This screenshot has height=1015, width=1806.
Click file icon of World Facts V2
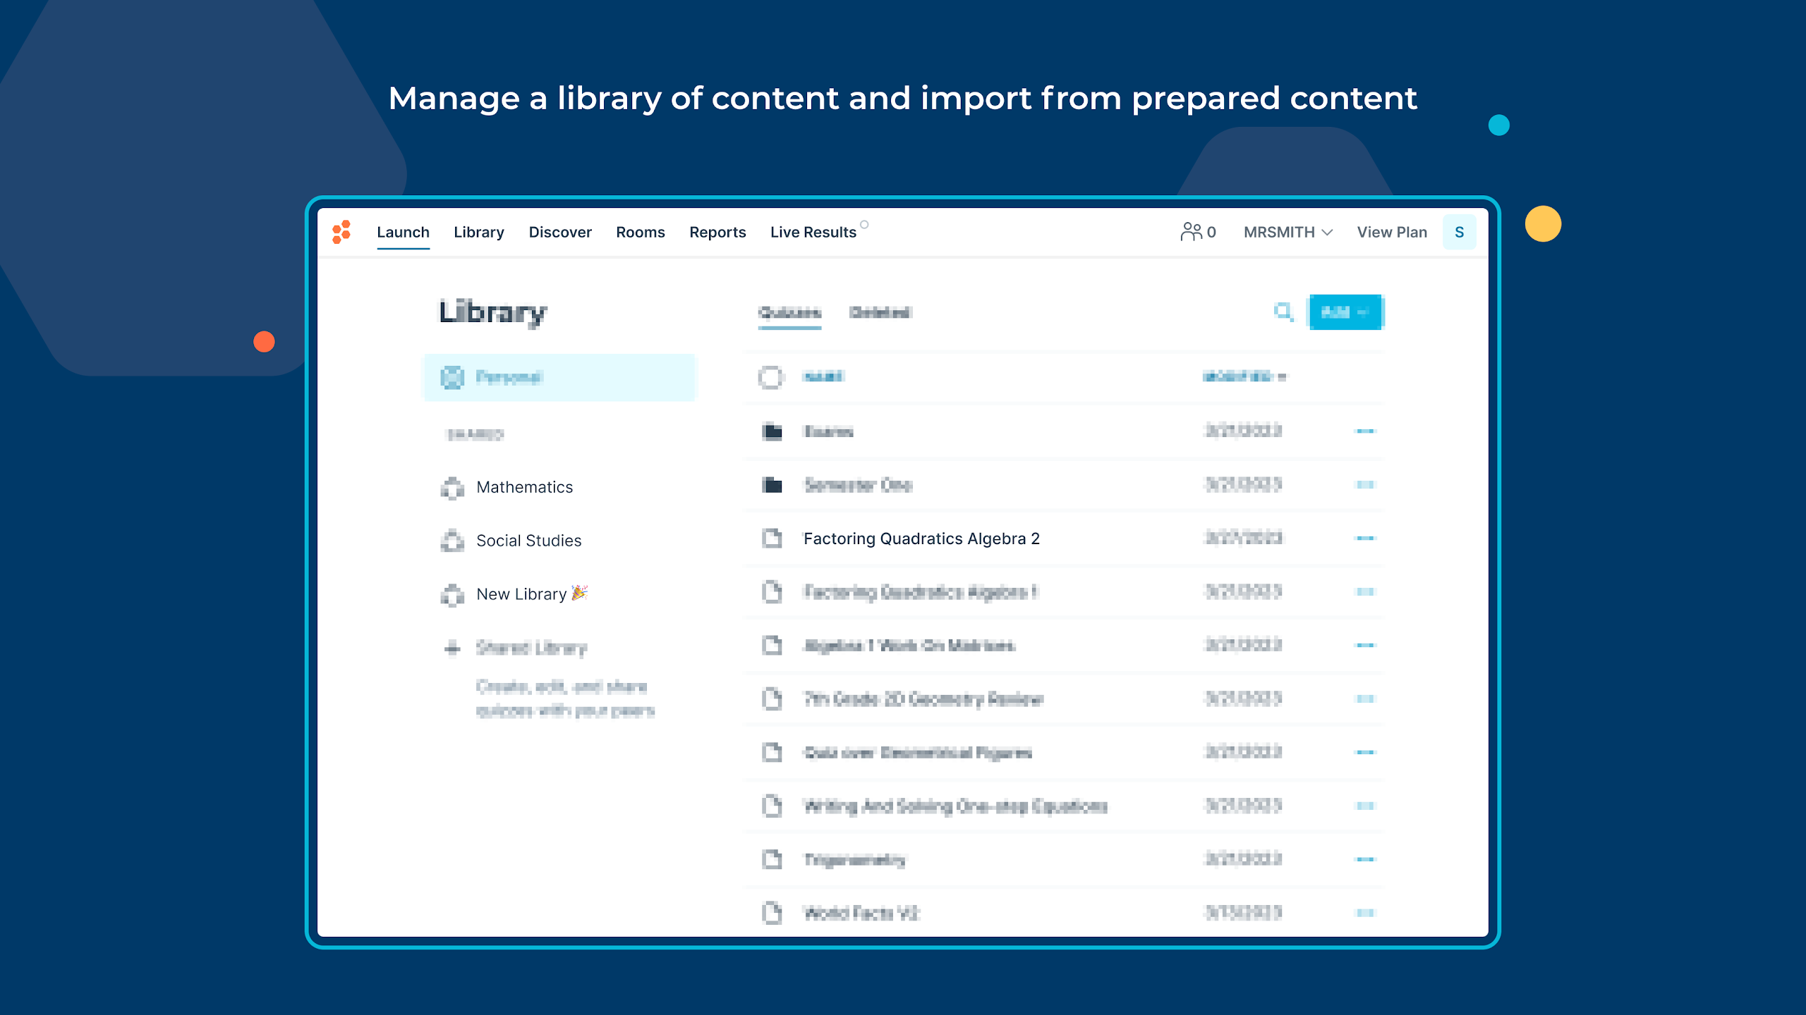772,914
